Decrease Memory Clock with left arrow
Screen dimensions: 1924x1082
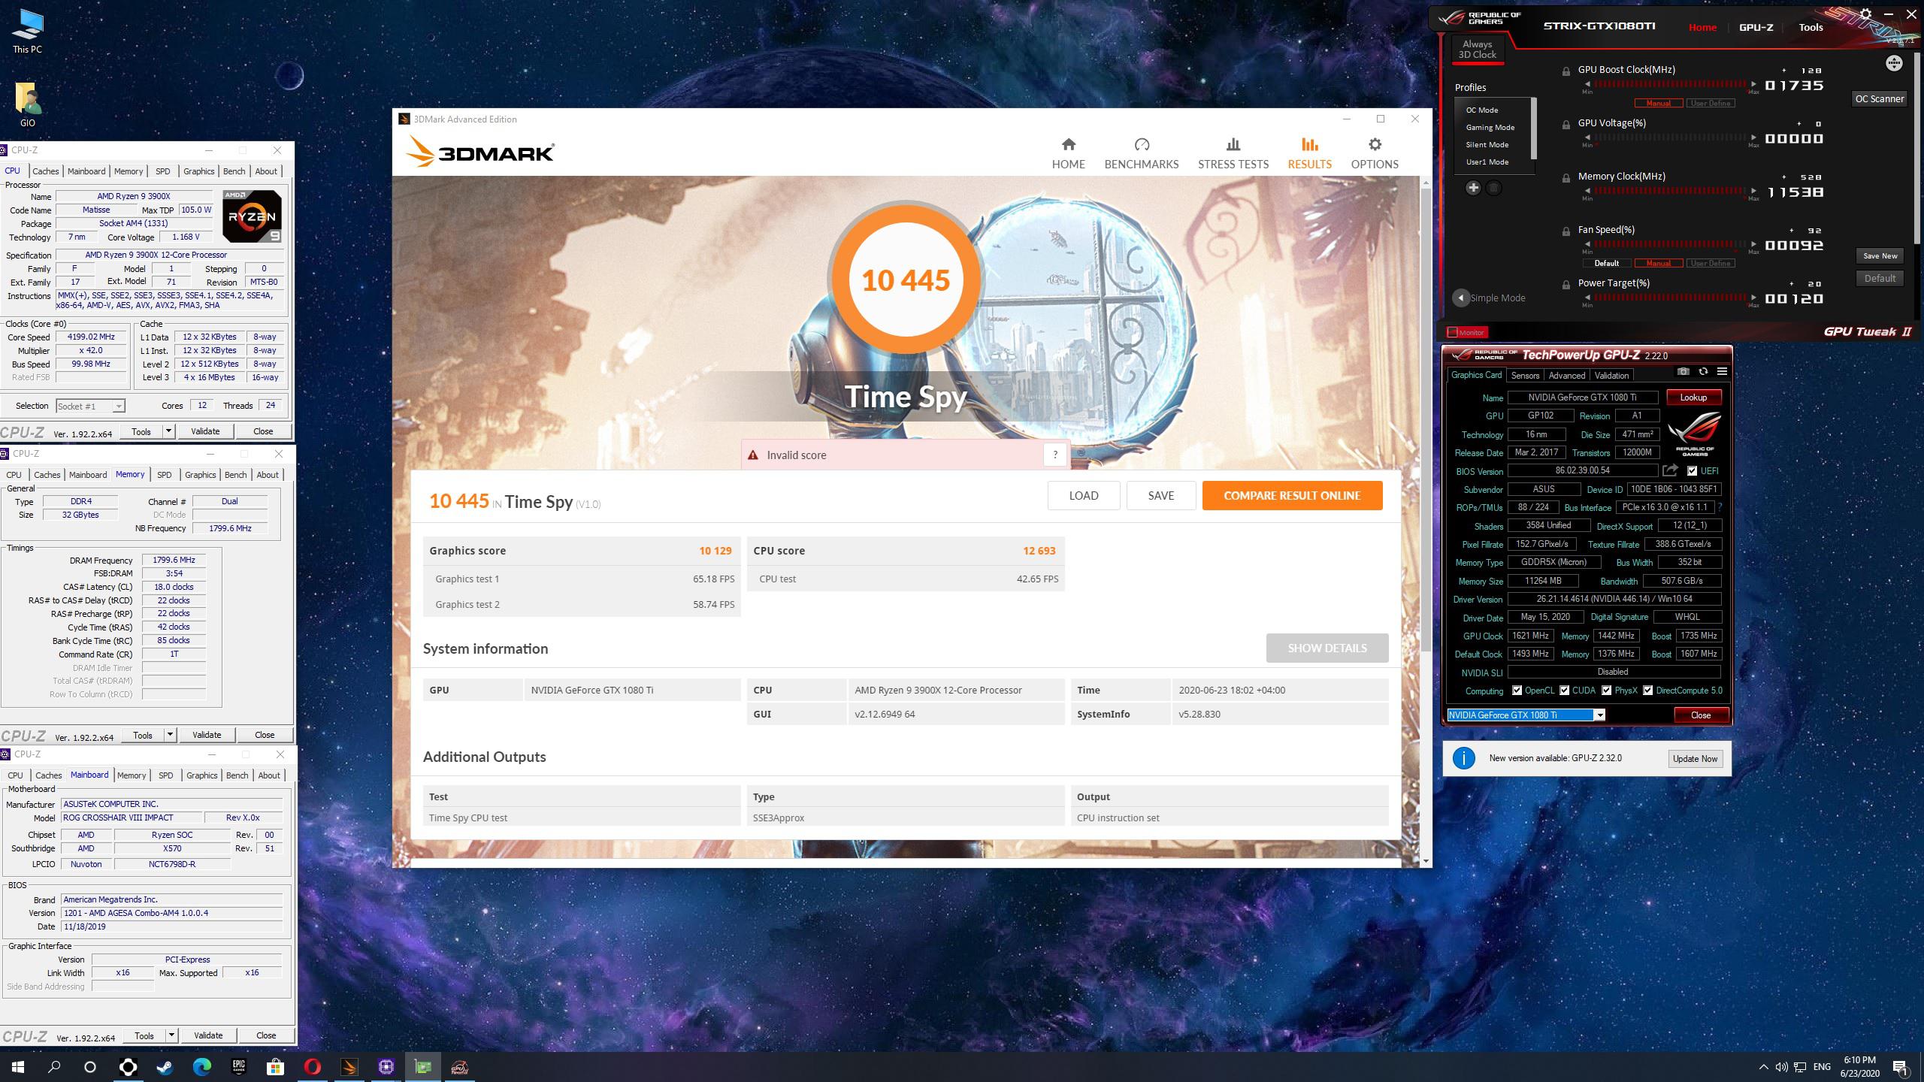[x=1587, y=191]
